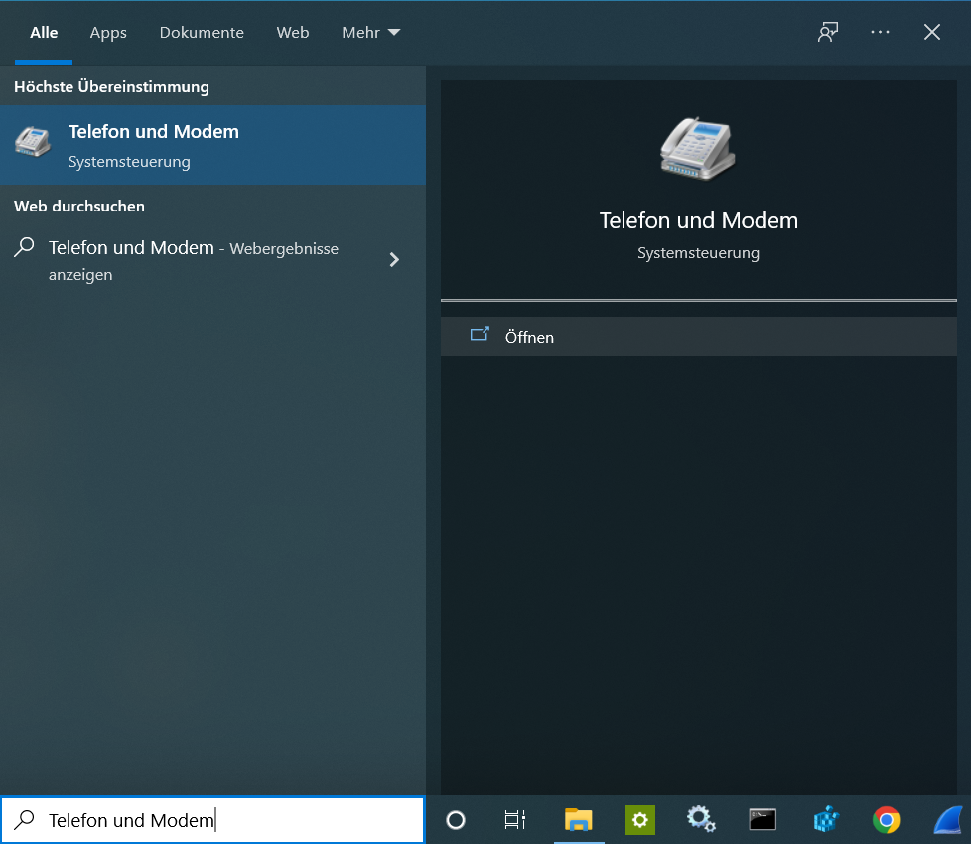971x844 pixels.
Task: Open the three-dot options menu
Action: click(880, 32)
